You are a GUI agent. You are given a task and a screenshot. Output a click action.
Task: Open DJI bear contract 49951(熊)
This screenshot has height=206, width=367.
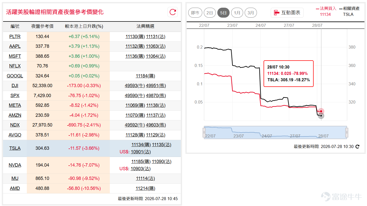tap(156, 86)
